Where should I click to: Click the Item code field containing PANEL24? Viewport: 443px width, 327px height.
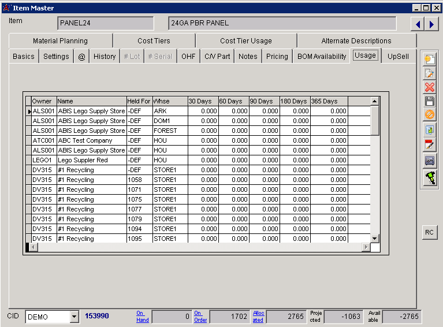tap(106, 24)
